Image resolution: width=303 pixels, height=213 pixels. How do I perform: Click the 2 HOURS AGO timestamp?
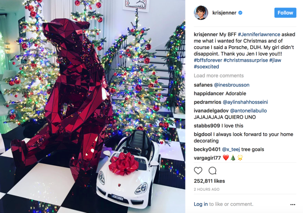[x=207, y=189]
